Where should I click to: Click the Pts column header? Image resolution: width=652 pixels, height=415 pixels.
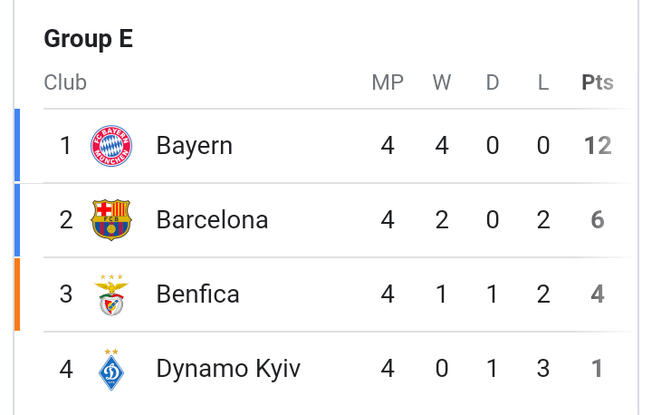pos(598,82)
